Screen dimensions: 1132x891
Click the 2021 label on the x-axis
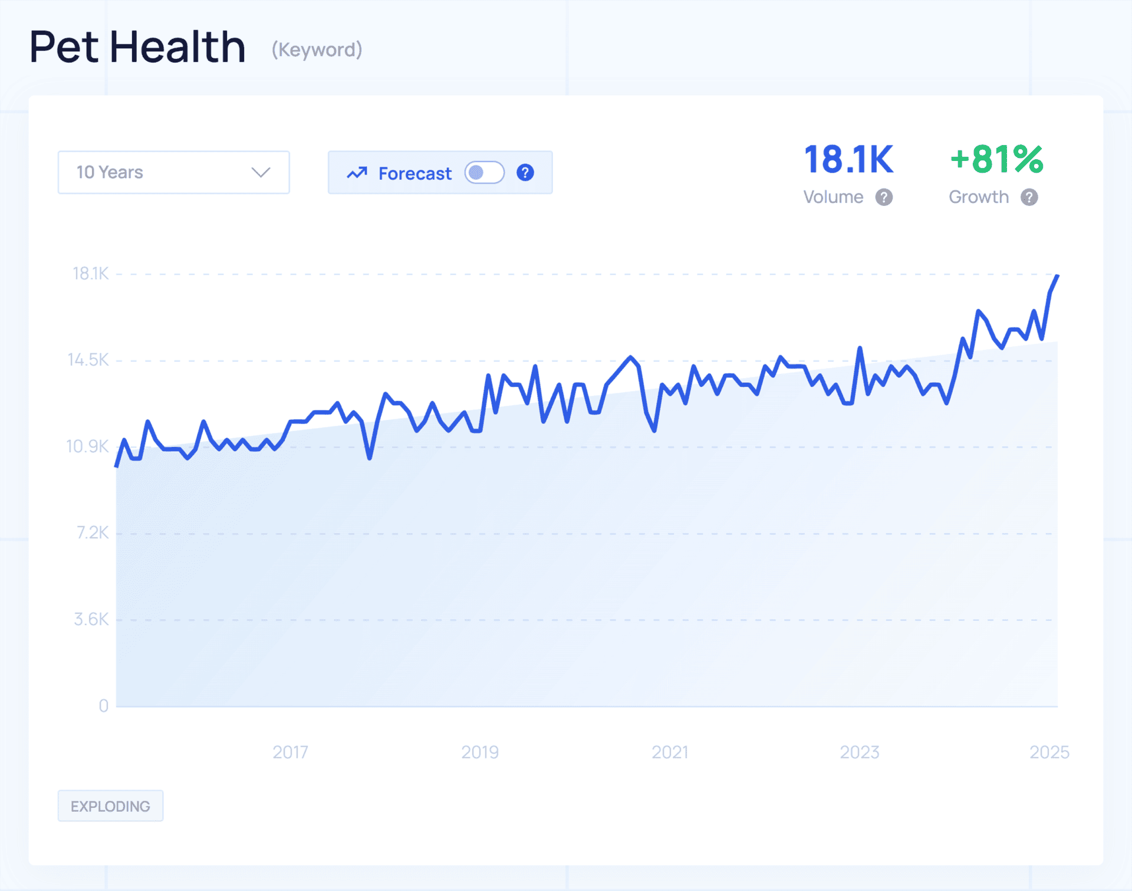pyautogui.click(x=670, y=752)
